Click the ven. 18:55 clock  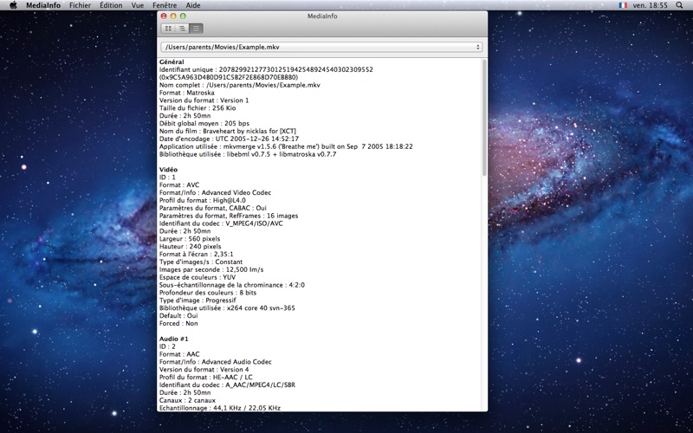pyautogui.click(x=651, y=5)
